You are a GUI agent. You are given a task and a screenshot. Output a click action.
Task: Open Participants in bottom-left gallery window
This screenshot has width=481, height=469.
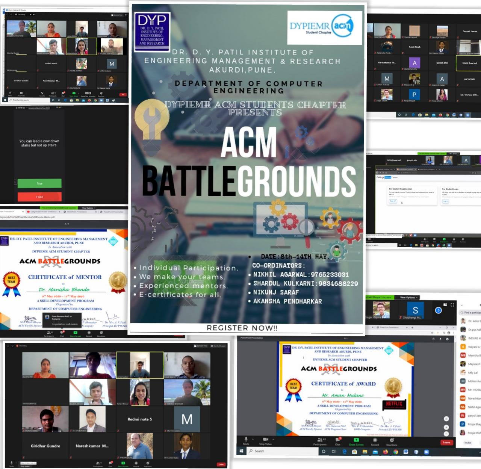click(98, 464)
